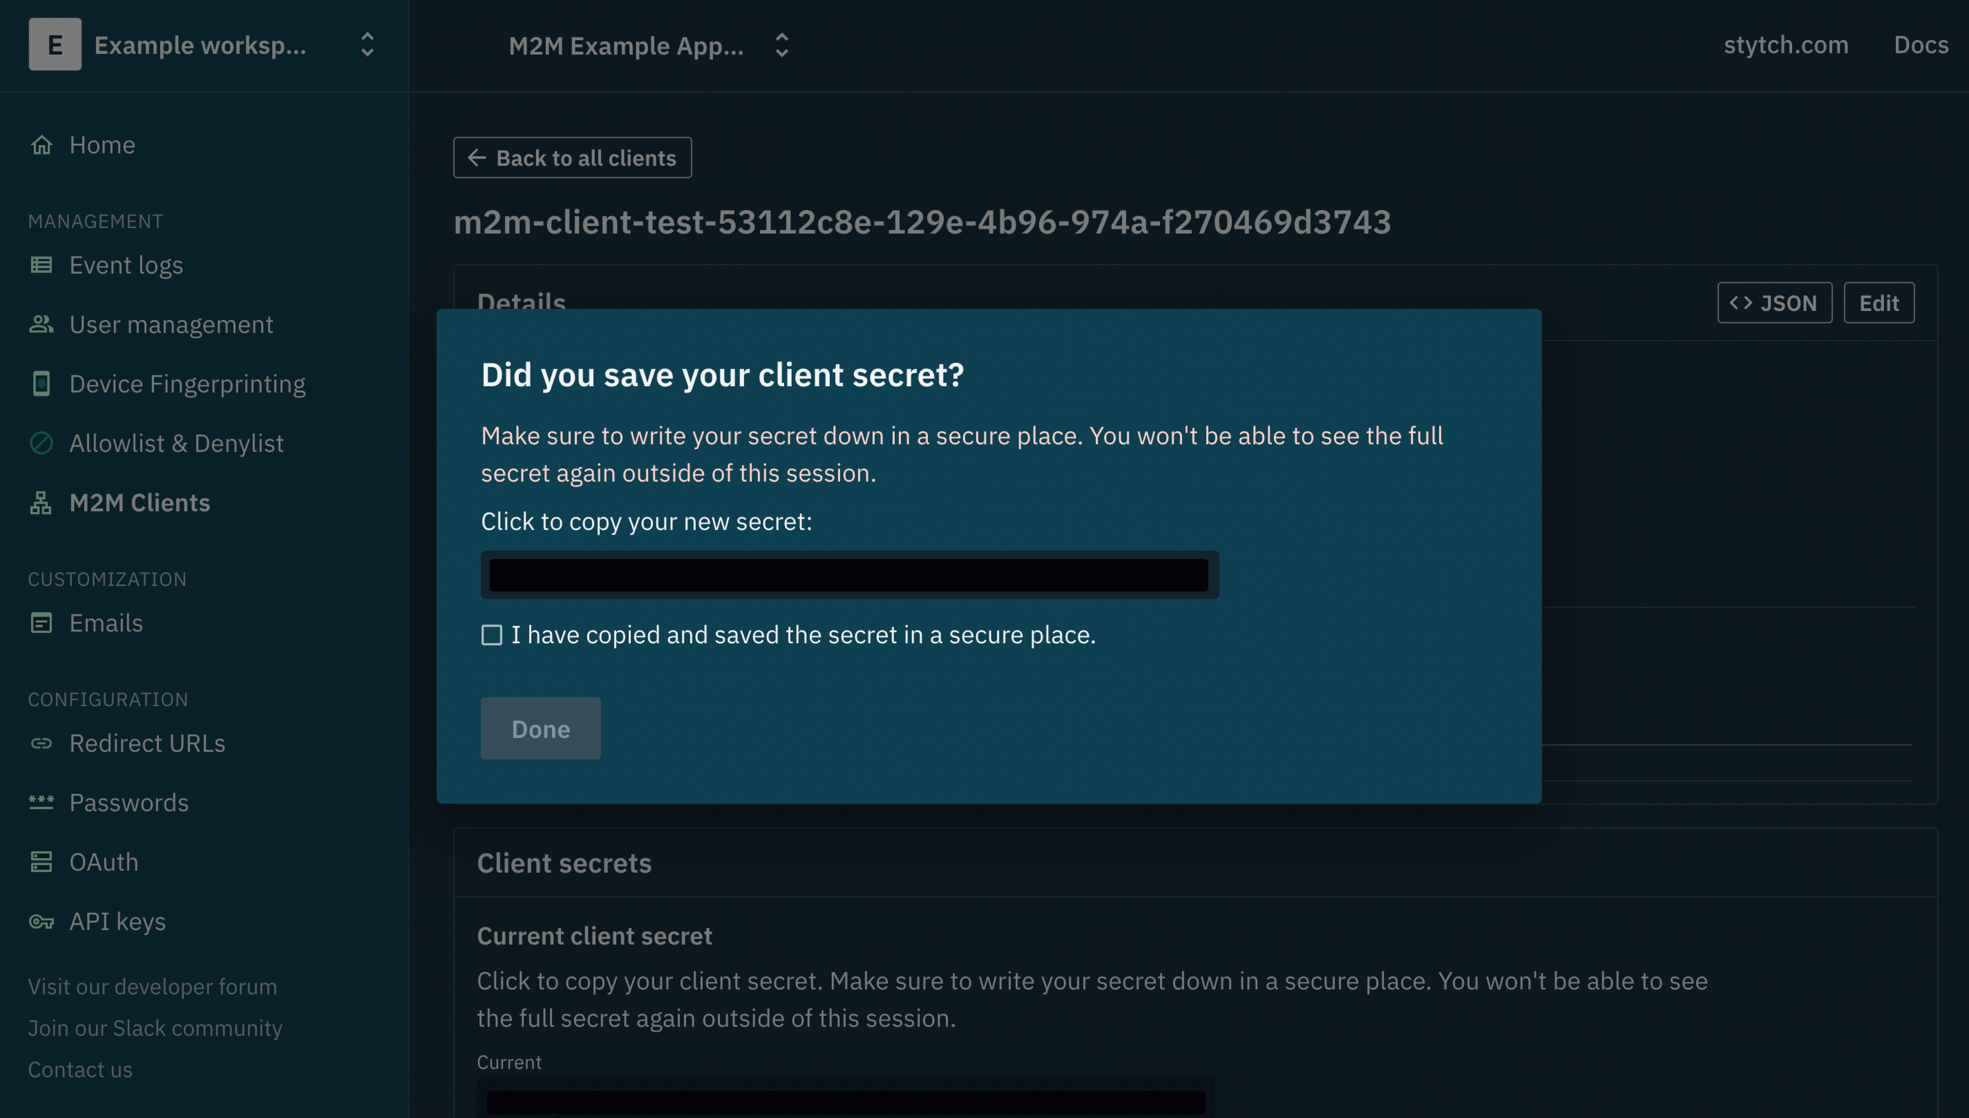Expand the M2M Example App project selector
1969x1118 pixels.
(781, 45)
